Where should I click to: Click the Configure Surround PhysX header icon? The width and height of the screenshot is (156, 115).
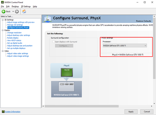[48, 19]
